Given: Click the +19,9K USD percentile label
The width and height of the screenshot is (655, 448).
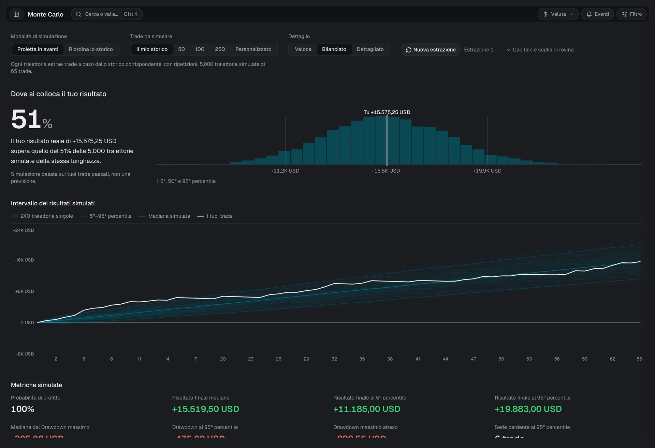Looking at the screenshot, I should coord(487,171).
